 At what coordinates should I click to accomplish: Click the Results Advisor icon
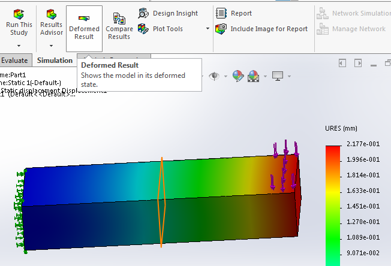tap(52, 14)
